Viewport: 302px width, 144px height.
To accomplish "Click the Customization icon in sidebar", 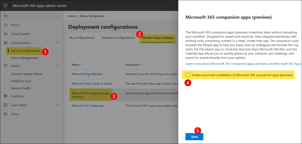I will (x=6, y=43).
